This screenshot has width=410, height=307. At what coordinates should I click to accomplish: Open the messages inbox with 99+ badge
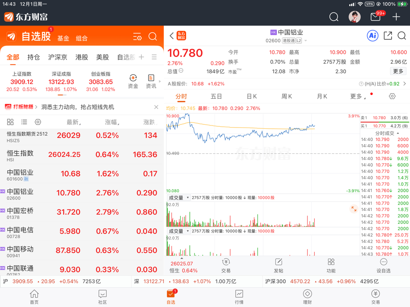pyautogui.click(x=376, y=17)
